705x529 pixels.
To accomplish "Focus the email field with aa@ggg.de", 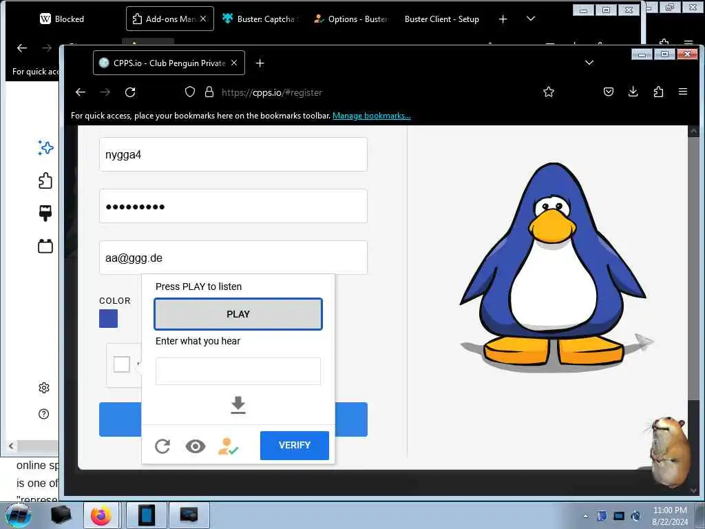I will click(233, 258).
